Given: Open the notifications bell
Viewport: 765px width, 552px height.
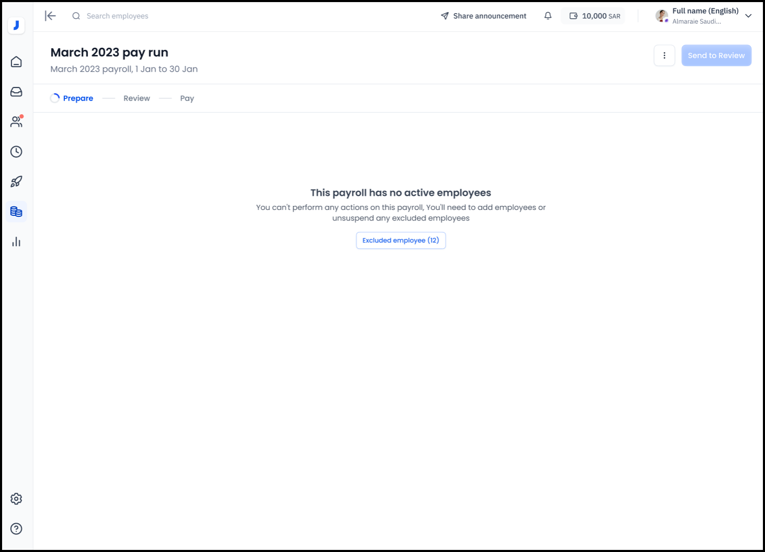Looking at the screenshot, I should coord(548,16).
